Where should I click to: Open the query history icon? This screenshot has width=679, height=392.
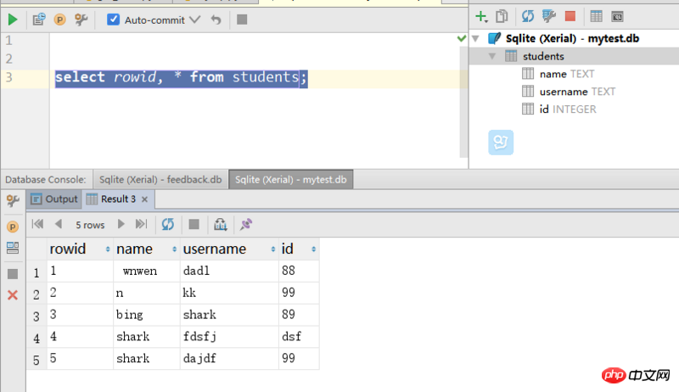click(39, 19)
